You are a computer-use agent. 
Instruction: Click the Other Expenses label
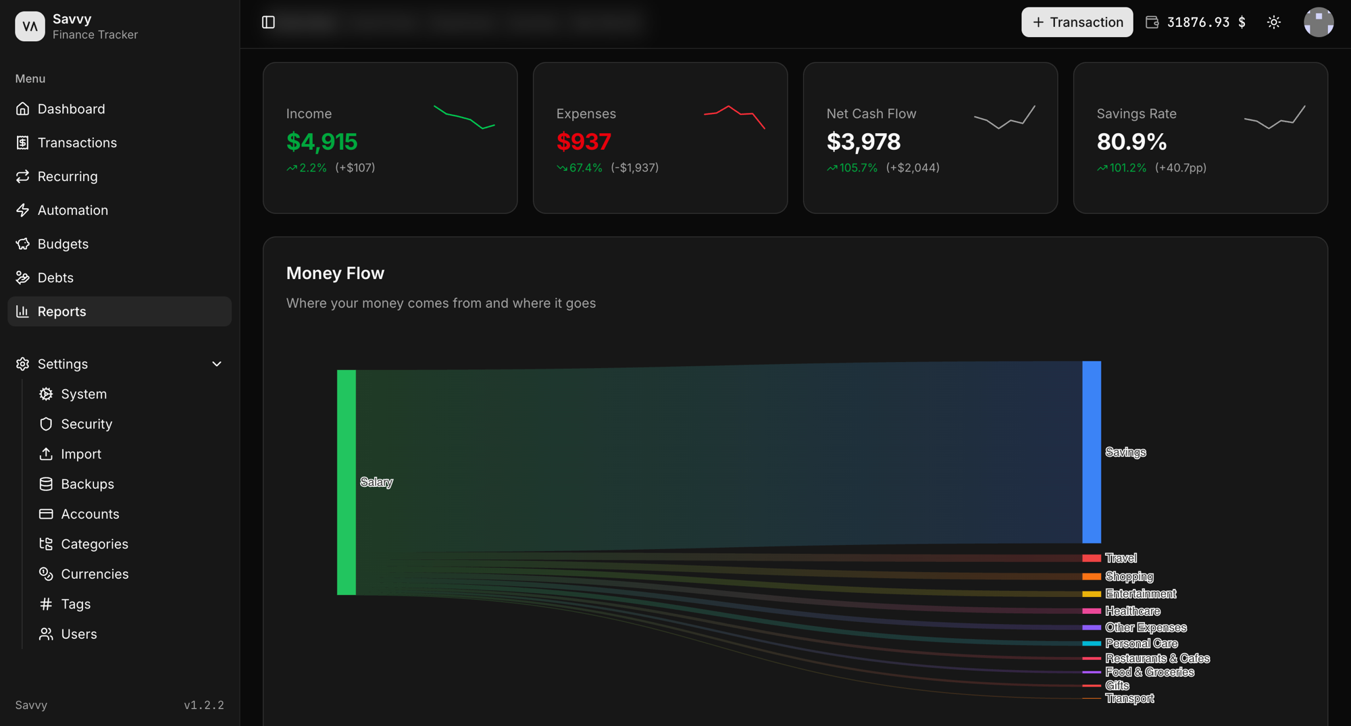click(1146, 627)
